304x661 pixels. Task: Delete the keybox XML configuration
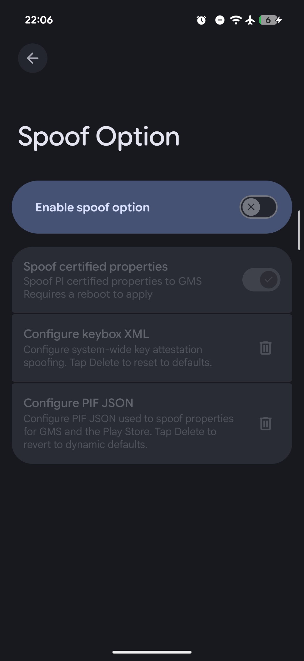265,348
